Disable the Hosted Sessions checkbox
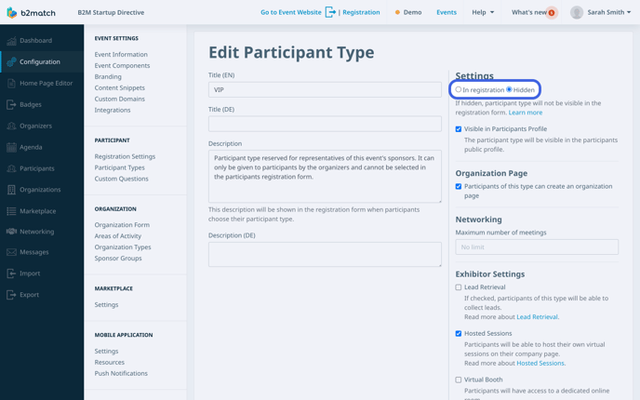The image size is (640, 400). (x=459, y=333)
